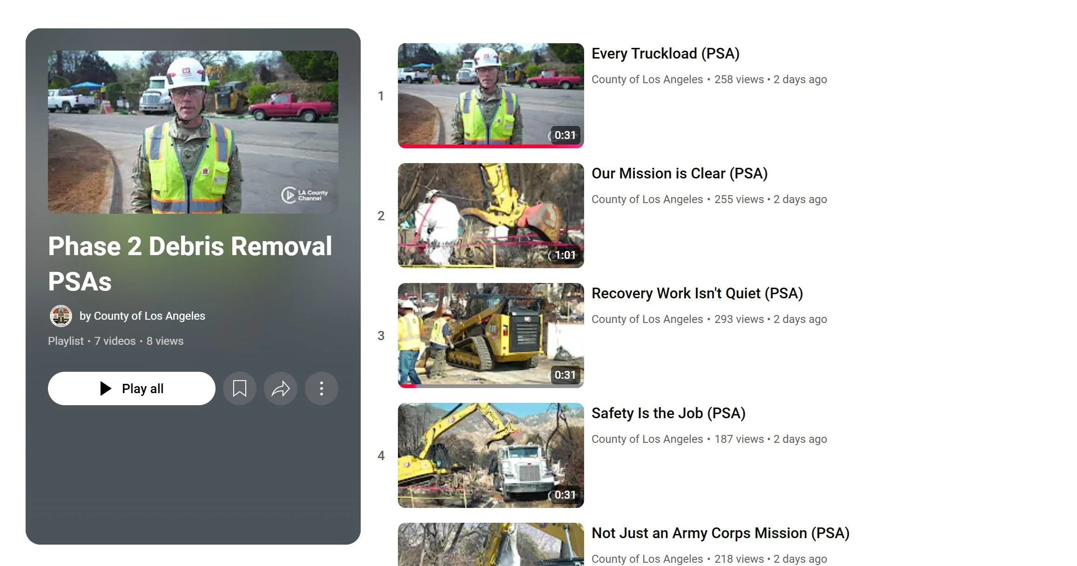Open the three-dot more actions menu
This screenshot has width=1077, height=566.
(x=321, y=388)
